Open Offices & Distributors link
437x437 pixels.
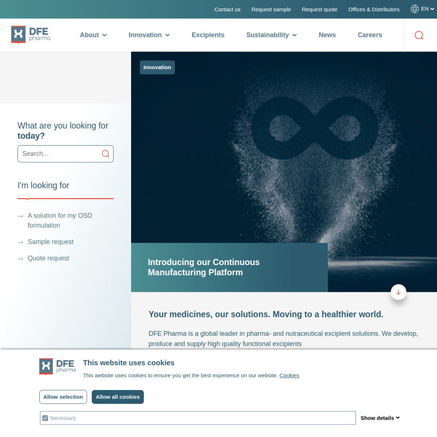[x=374, y=10]
